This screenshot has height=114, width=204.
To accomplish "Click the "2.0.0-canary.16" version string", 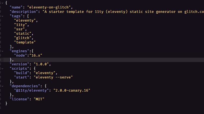I will 72,90.
